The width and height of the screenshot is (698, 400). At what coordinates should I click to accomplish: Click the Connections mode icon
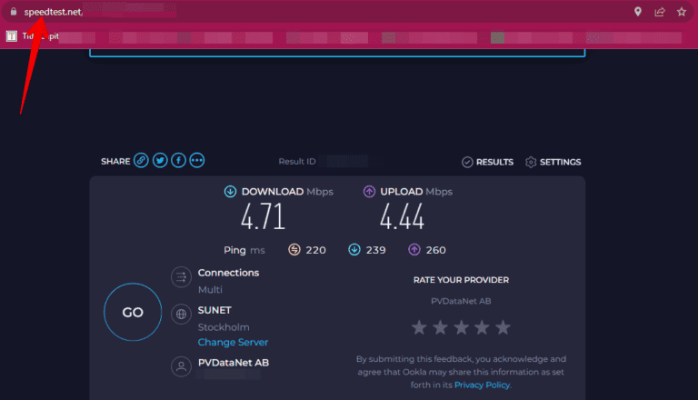pyautogui.click(x=181, y=277)
